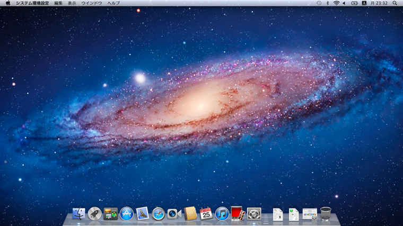Open Address Book in the Dock
Screen dimensions: 403x226
click(x=190, y=214)
